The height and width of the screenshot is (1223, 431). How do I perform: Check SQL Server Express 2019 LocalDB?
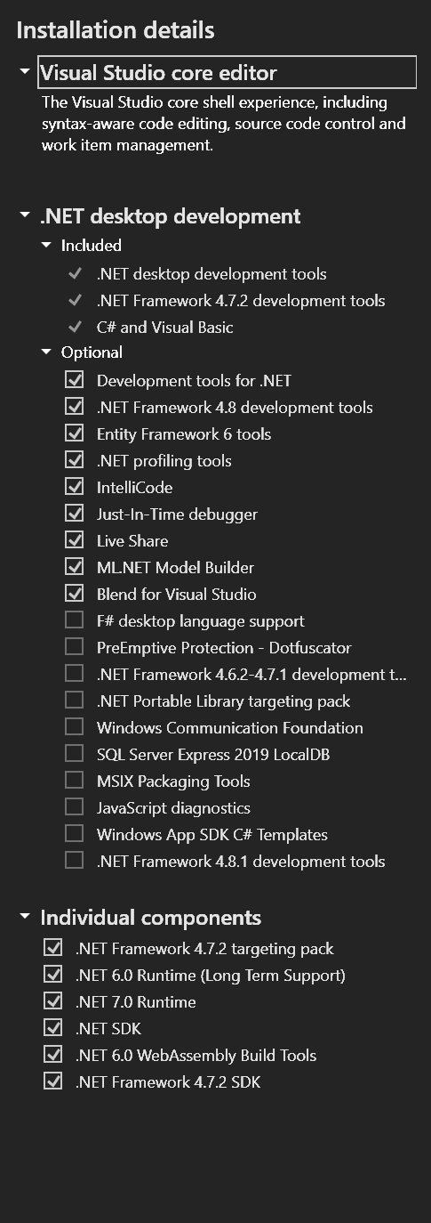point(75,754)
